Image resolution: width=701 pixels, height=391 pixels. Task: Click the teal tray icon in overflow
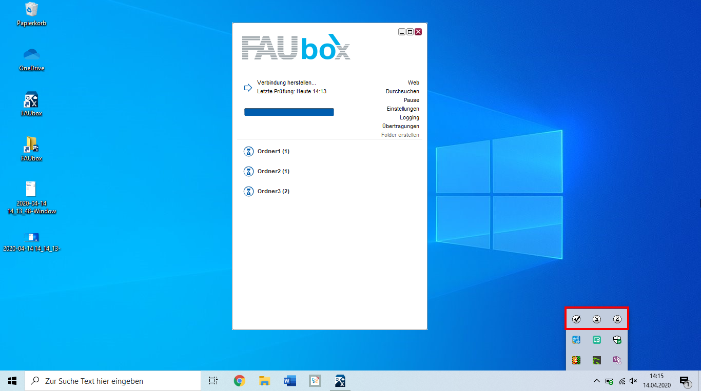(x=597, y=340)
